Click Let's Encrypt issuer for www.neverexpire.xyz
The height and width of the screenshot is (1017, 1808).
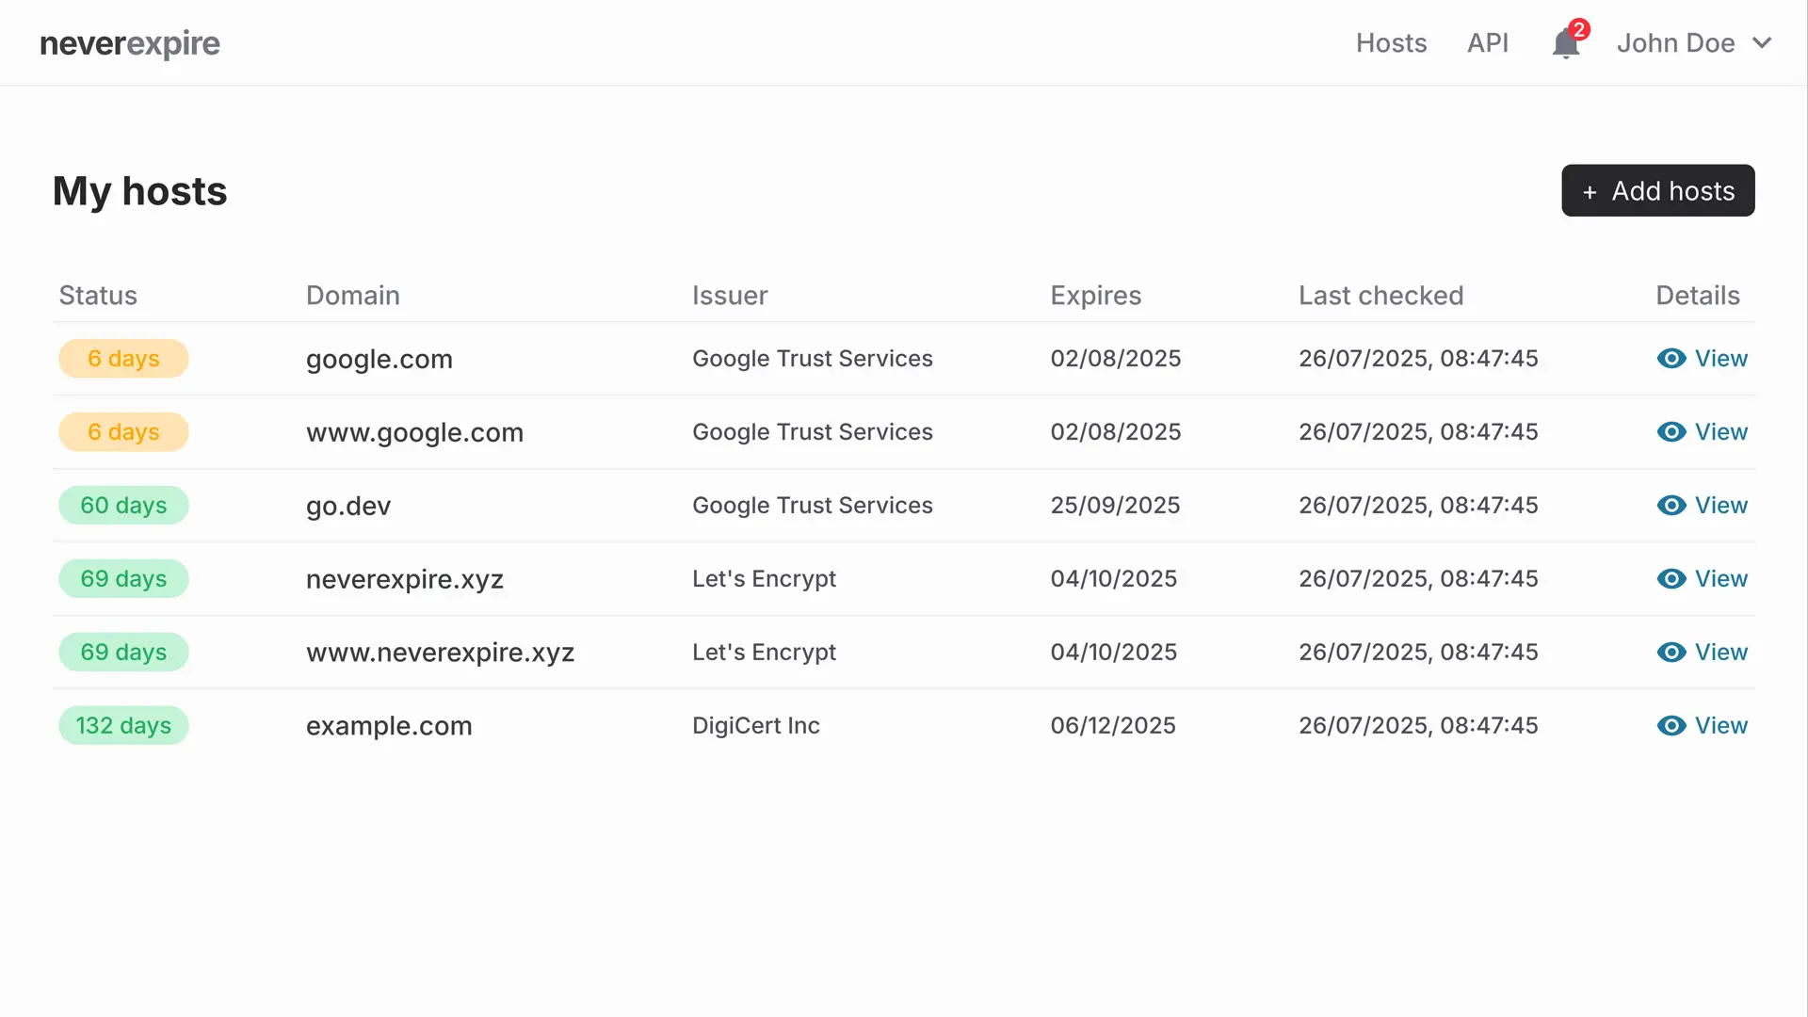pos(764,653)
